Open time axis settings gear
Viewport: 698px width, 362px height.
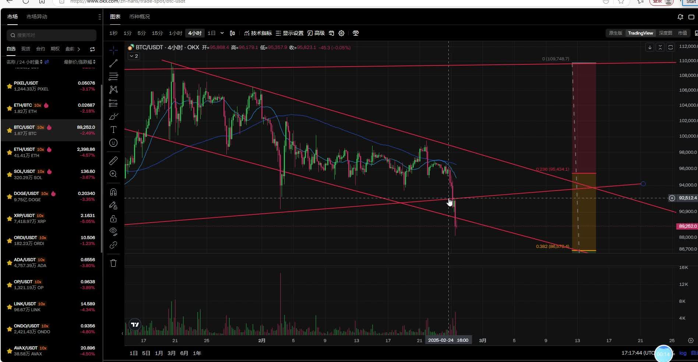click(691, 341)
